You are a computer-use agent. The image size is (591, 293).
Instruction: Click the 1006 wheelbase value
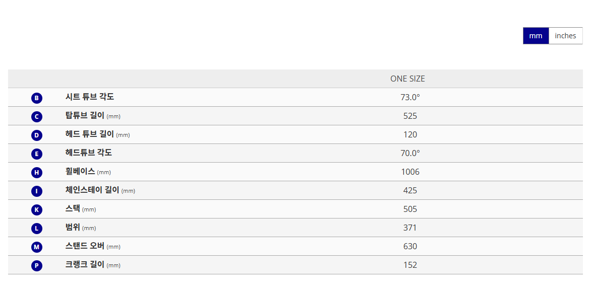410,172
